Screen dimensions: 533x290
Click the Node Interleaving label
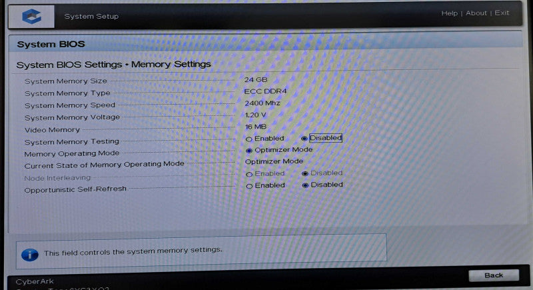57,178
